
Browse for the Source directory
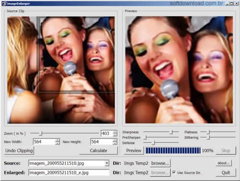[x=160, y=163]
